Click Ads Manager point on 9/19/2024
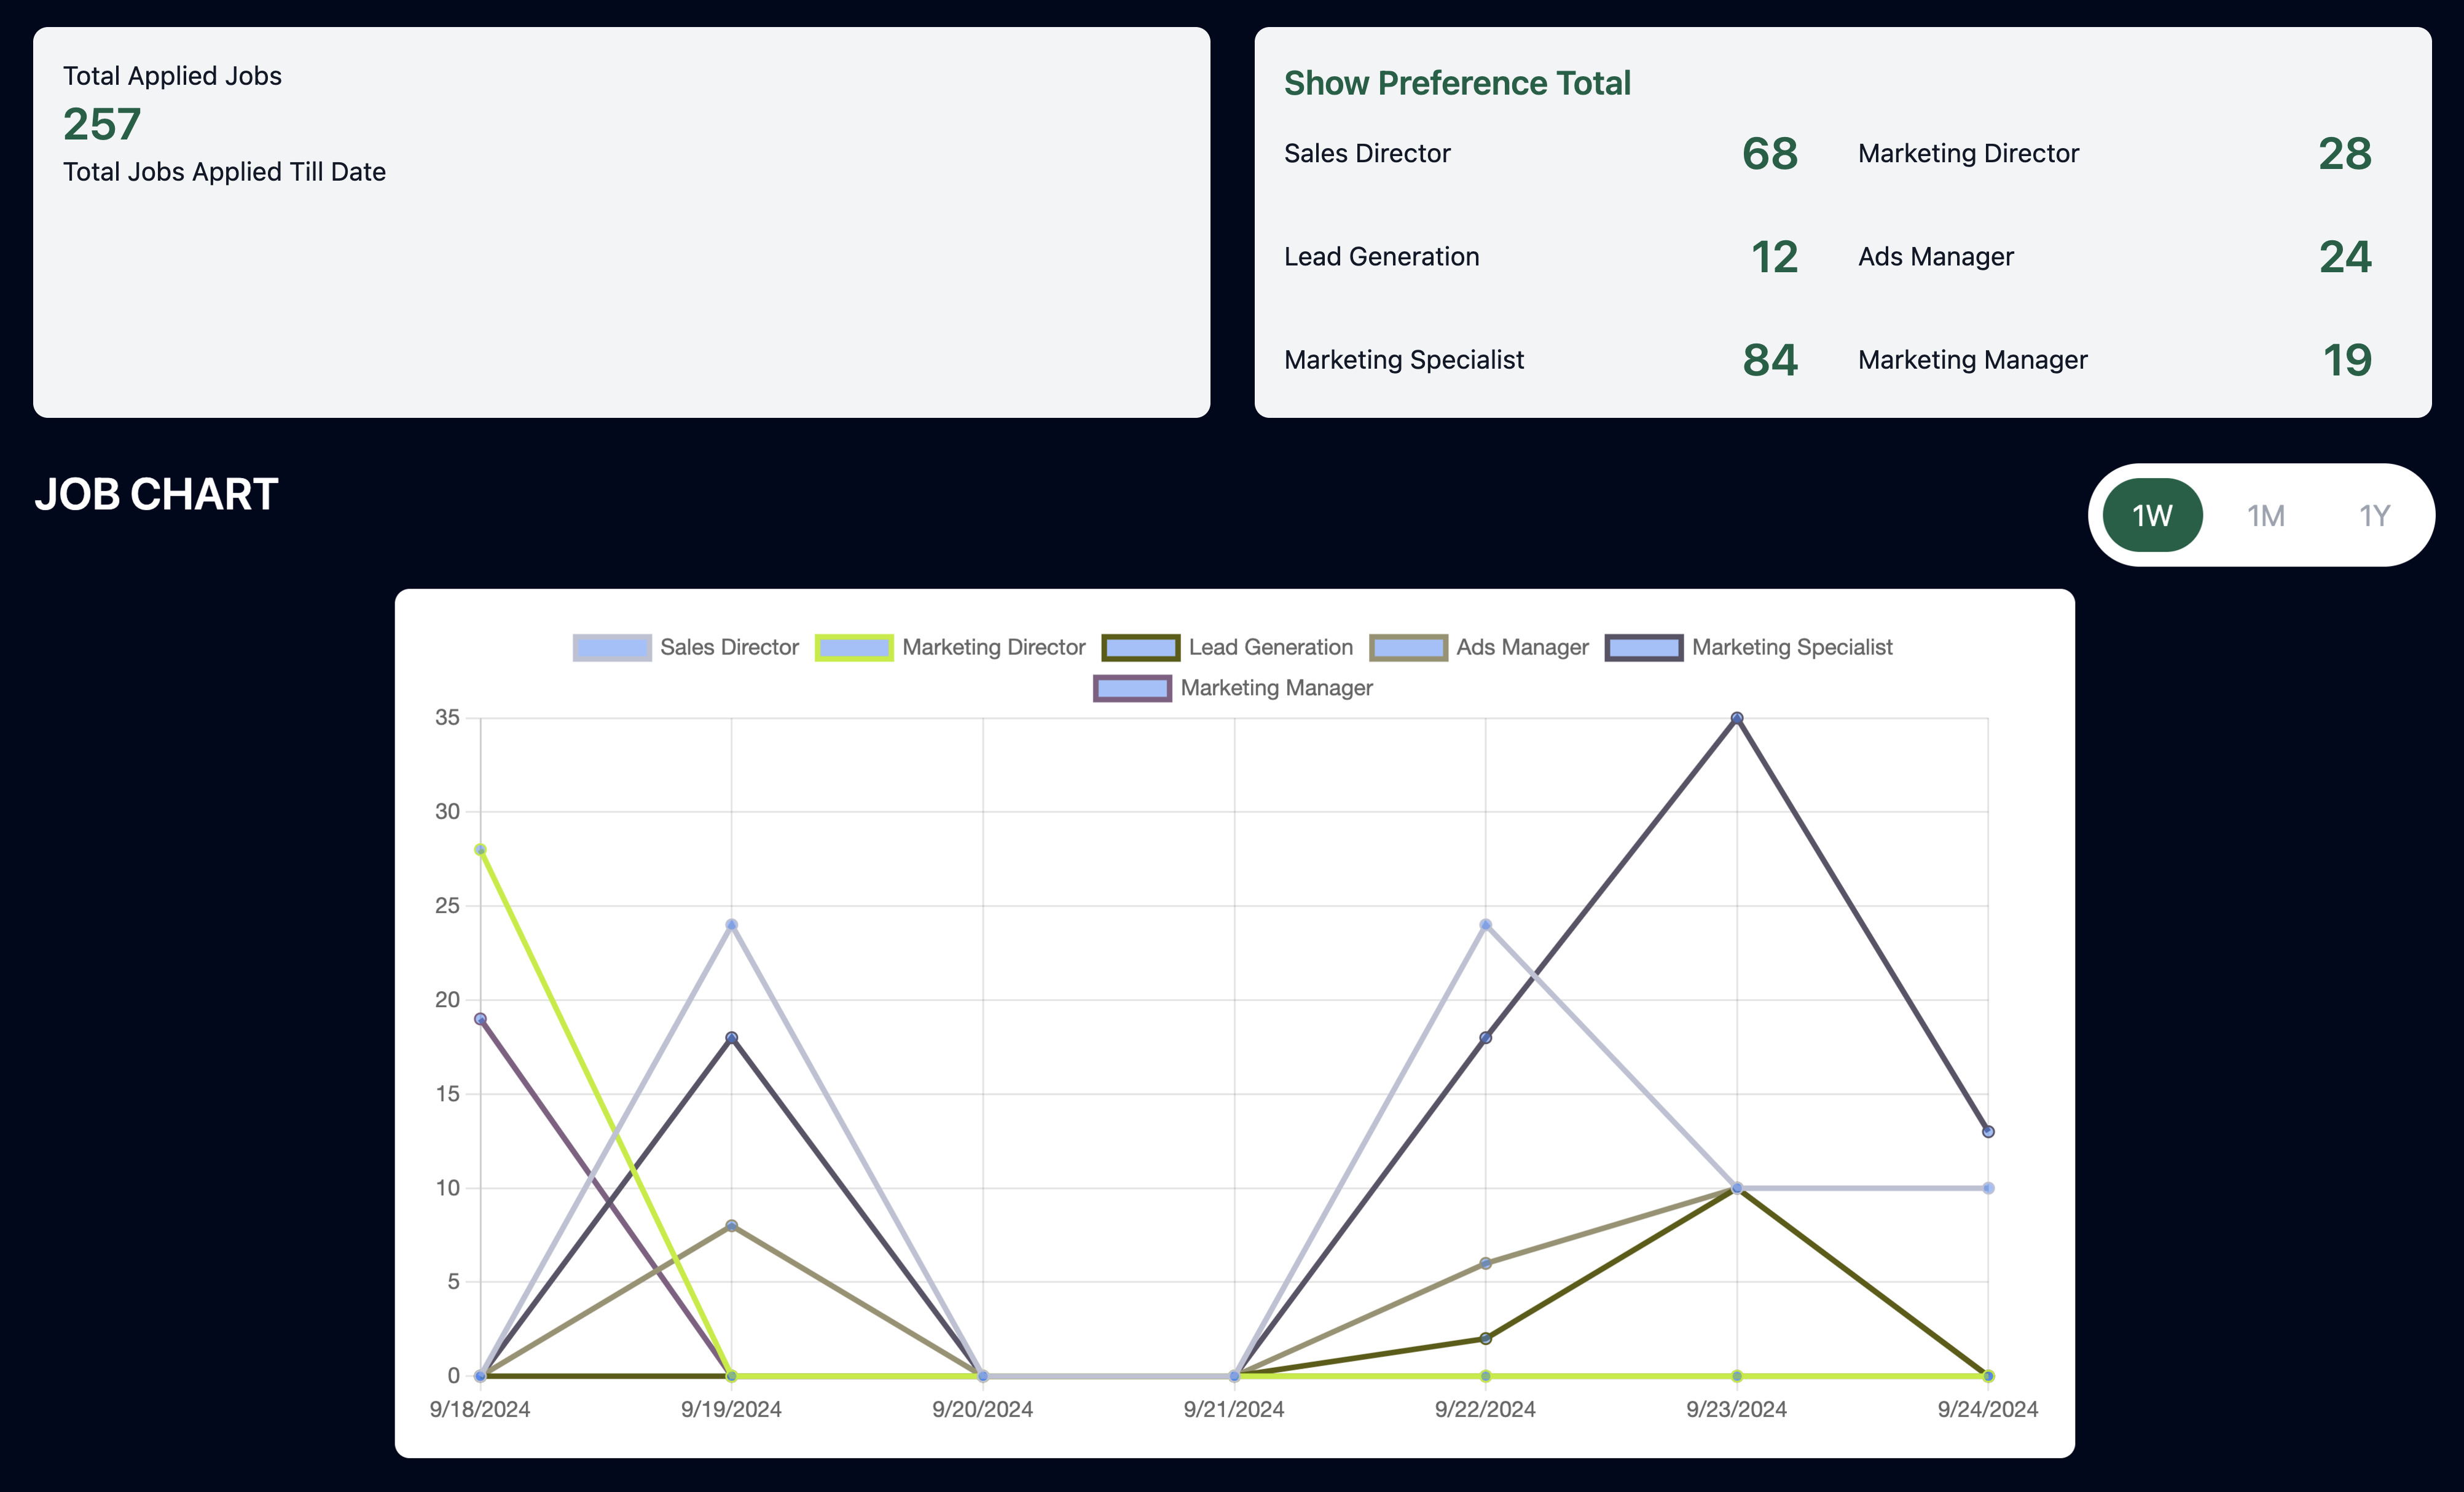The width and height of the screenshot is (2464, 1492). (x=732, y=1225)
